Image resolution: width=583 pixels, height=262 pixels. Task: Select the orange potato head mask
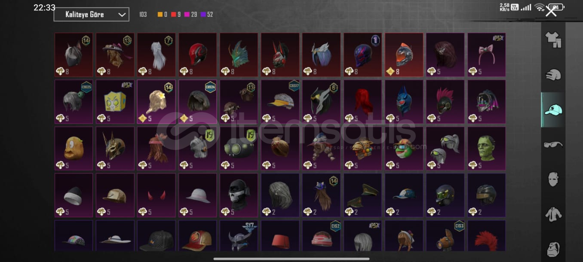click(74, 148)
